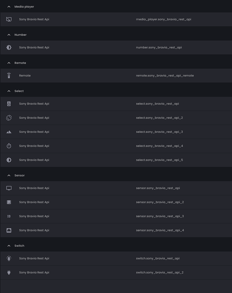
Task: Click the remote control icon beside Remote
Action: coord(9,76)
